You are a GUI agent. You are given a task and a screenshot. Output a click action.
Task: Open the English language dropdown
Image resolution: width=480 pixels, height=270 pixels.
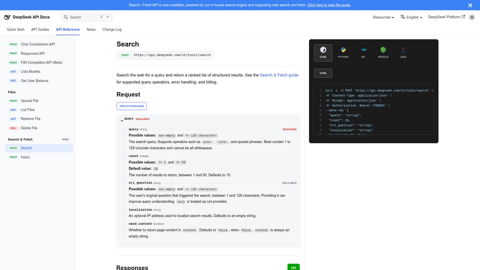click(x=411, y=17)
